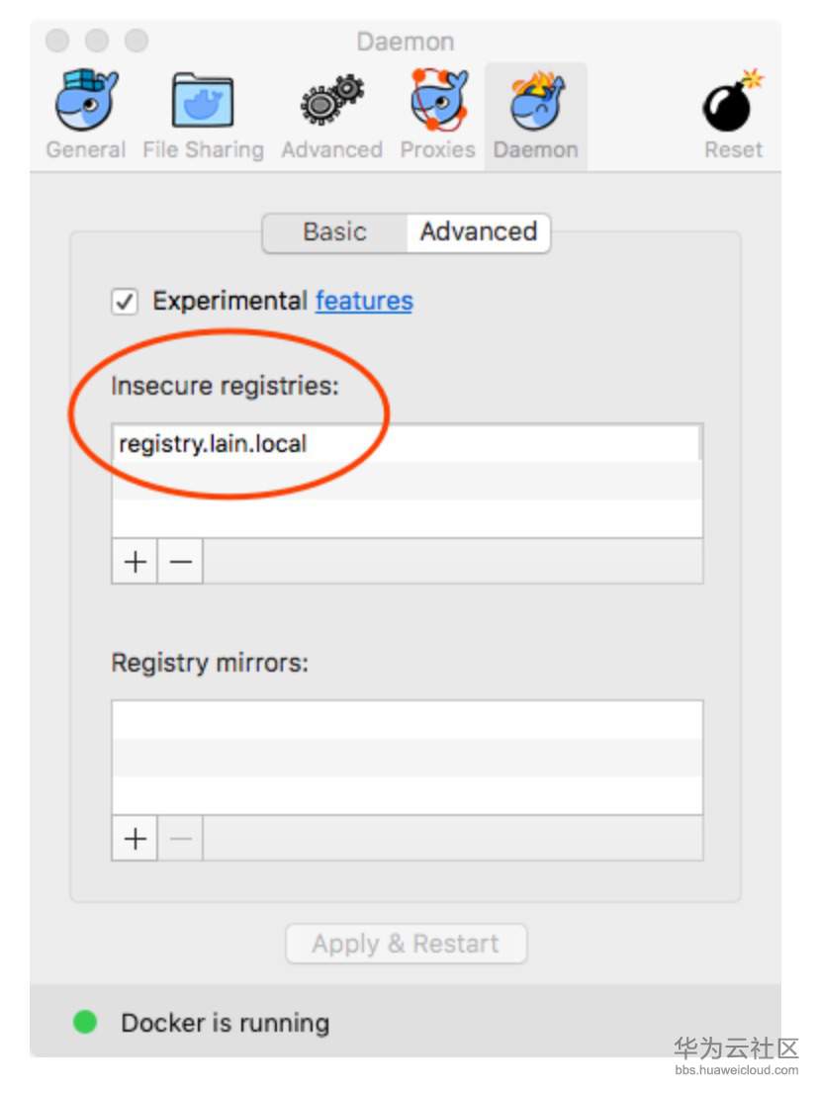This screenshot has width=819, height=1095.
Task: Open the Advanced gears icon
Action: tap(331, 102)
